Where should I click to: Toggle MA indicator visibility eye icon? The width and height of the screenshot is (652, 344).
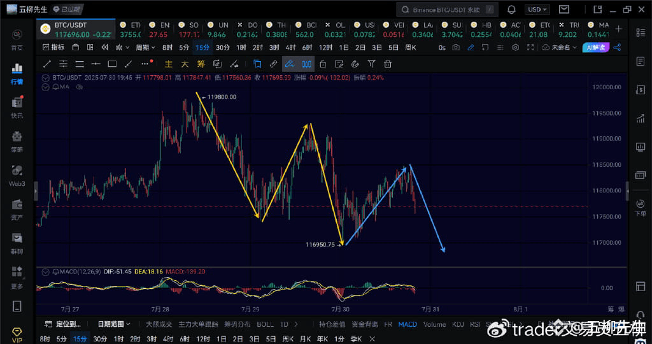(80, 87)
